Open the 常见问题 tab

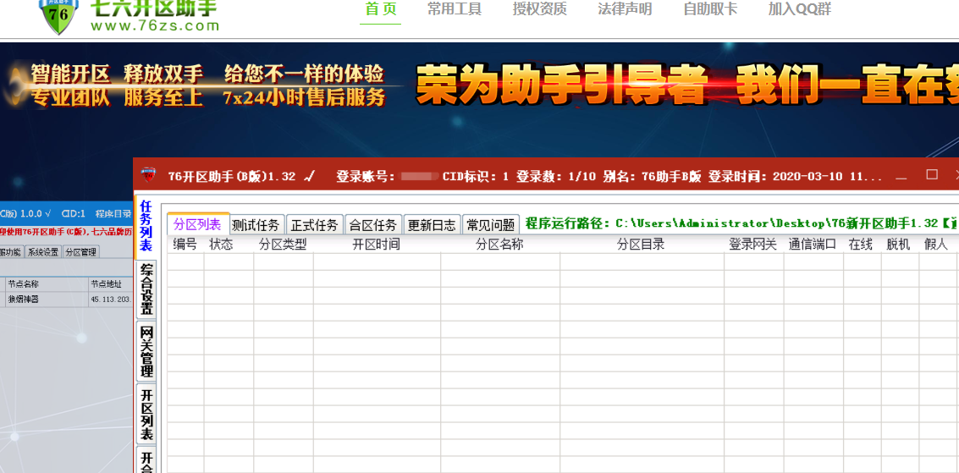(x=491, y=225)
